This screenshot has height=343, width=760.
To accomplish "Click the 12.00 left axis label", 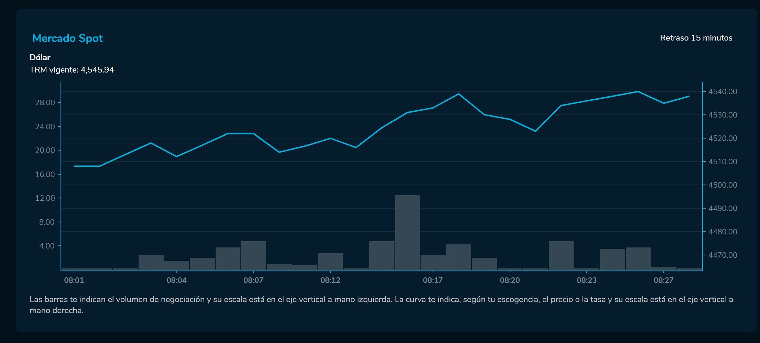I will click(45, 198).
